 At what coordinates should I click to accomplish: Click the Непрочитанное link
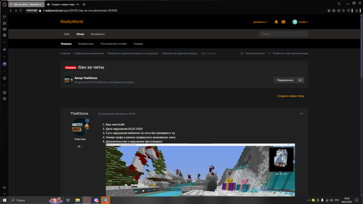click(x=252, y=53)
